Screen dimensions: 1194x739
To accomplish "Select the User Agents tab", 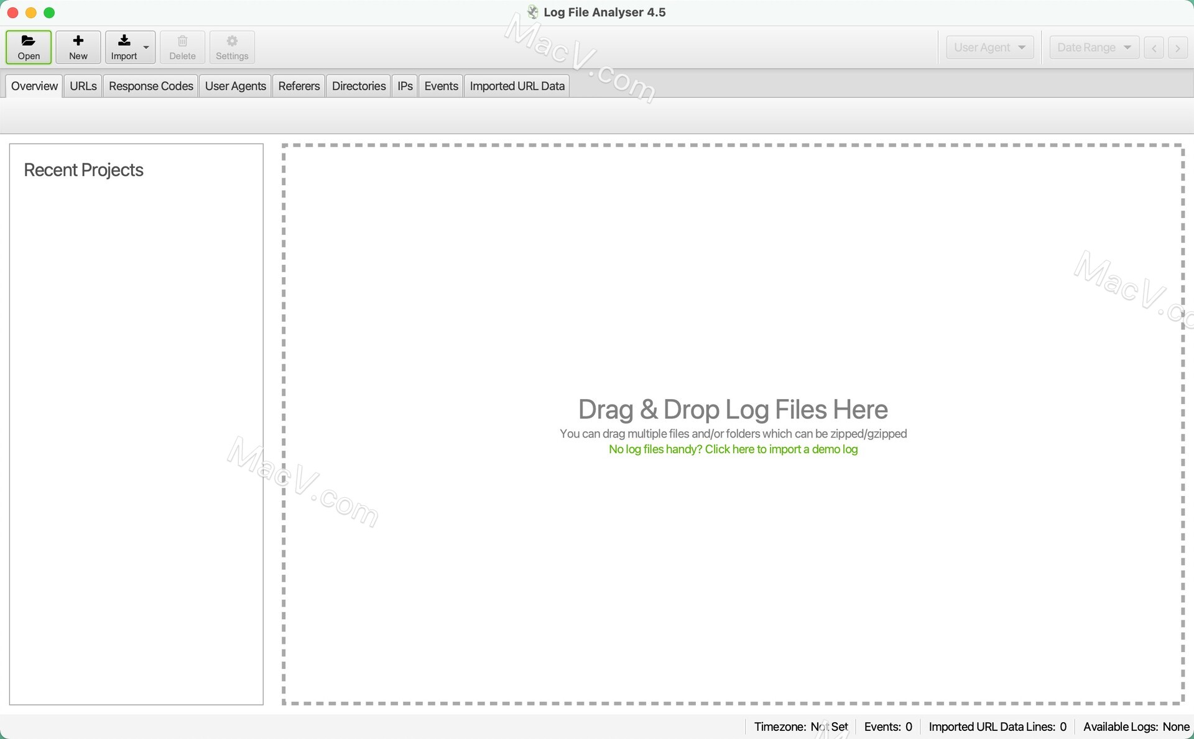I will tap(236, 86).
